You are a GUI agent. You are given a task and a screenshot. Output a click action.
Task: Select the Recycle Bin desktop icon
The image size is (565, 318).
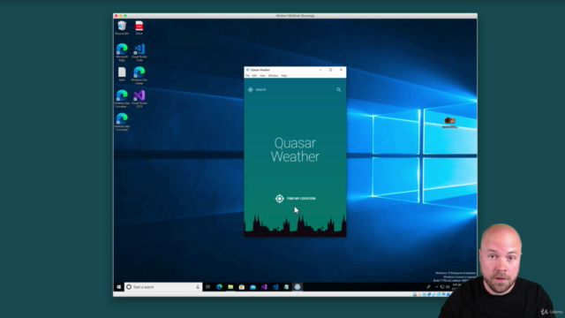(122, 27)
